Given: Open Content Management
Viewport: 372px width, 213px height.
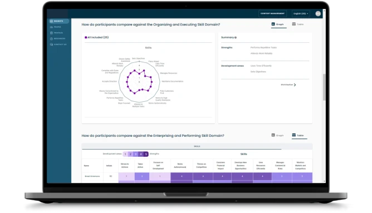Looking at the screenshot, I should [x=272, y=13].
